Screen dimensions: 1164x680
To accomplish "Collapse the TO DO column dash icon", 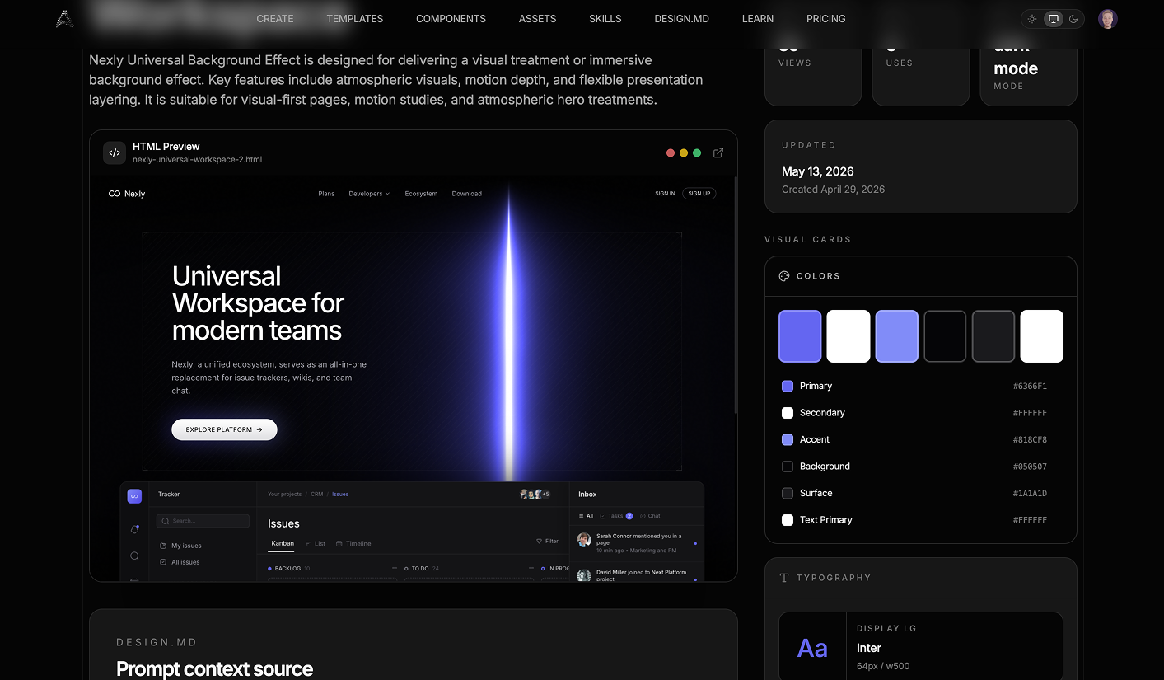I will 531,568.
